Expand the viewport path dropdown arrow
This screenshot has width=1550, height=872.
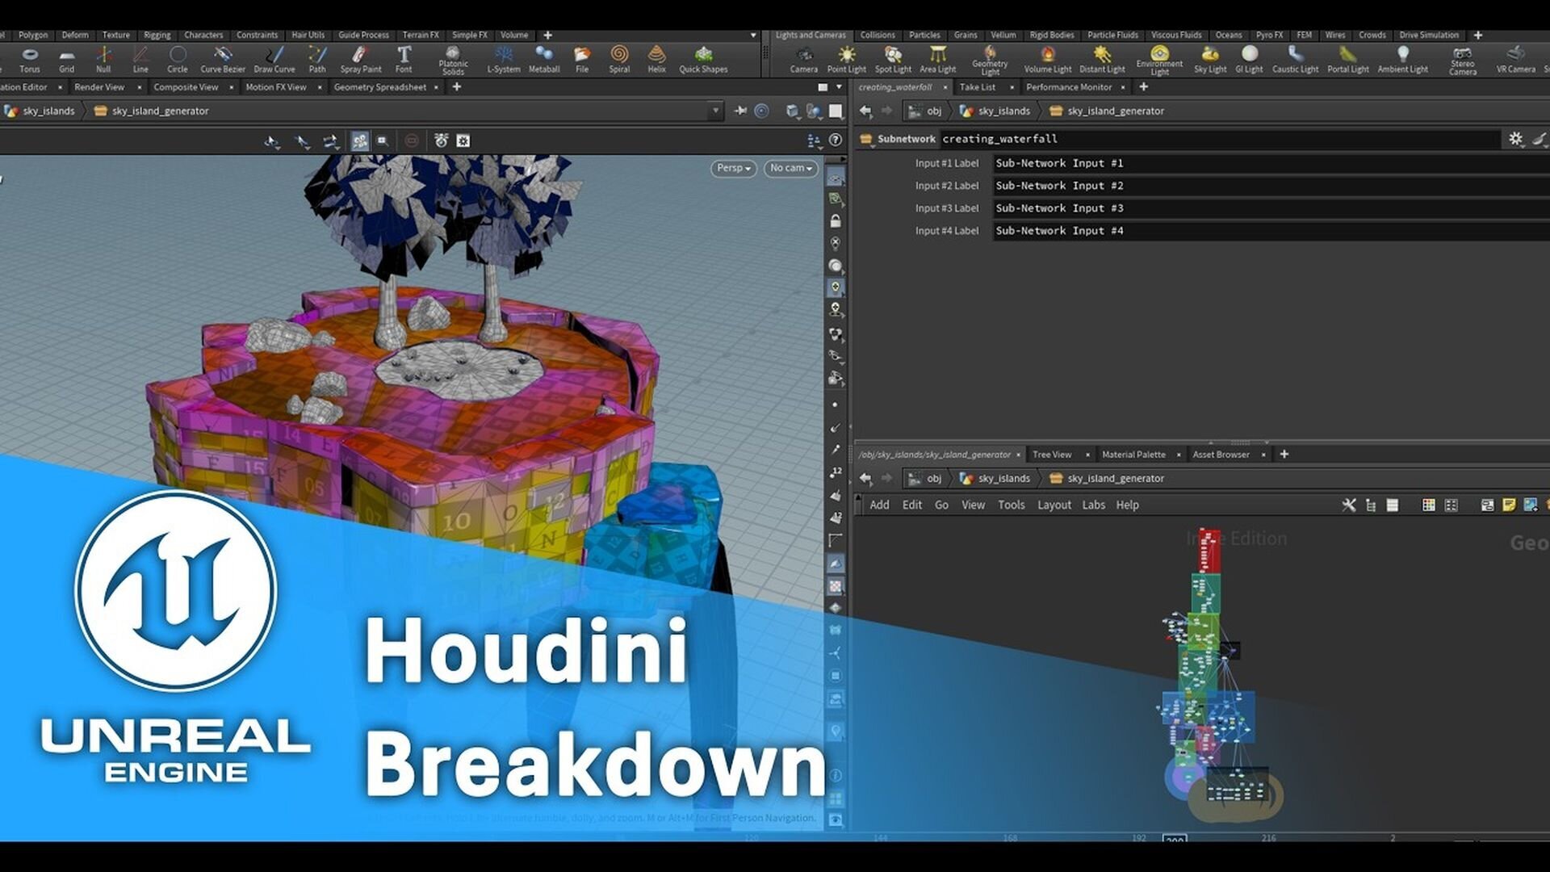(x=715, y=111)
